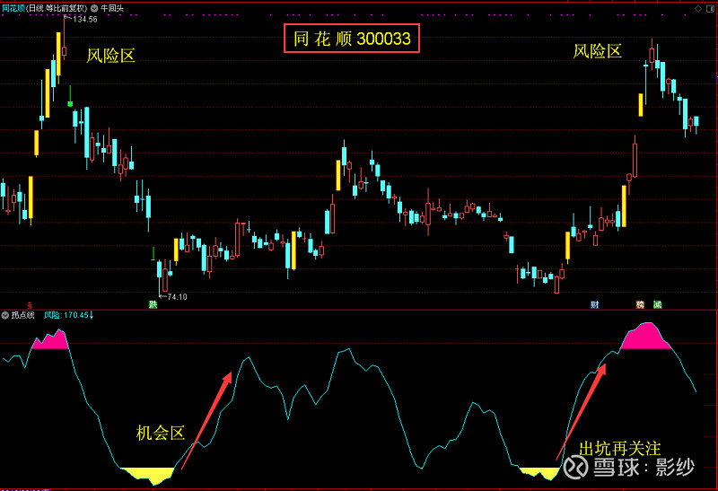The height and width of the screenshot is (491, 718).
Task: Click the 风险: 170.45 indicator value
Action: tap(68, 315)
